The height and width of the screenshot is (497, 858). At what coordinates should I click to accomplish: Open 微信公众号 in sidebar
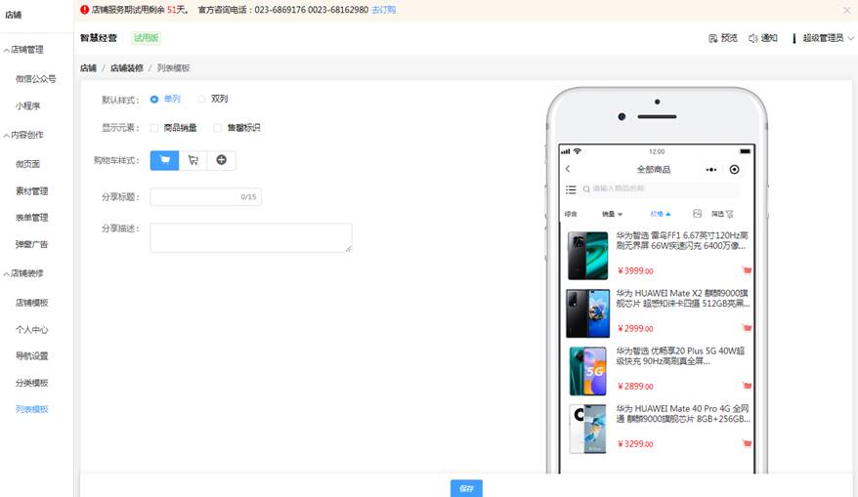(x=35, y=79)
